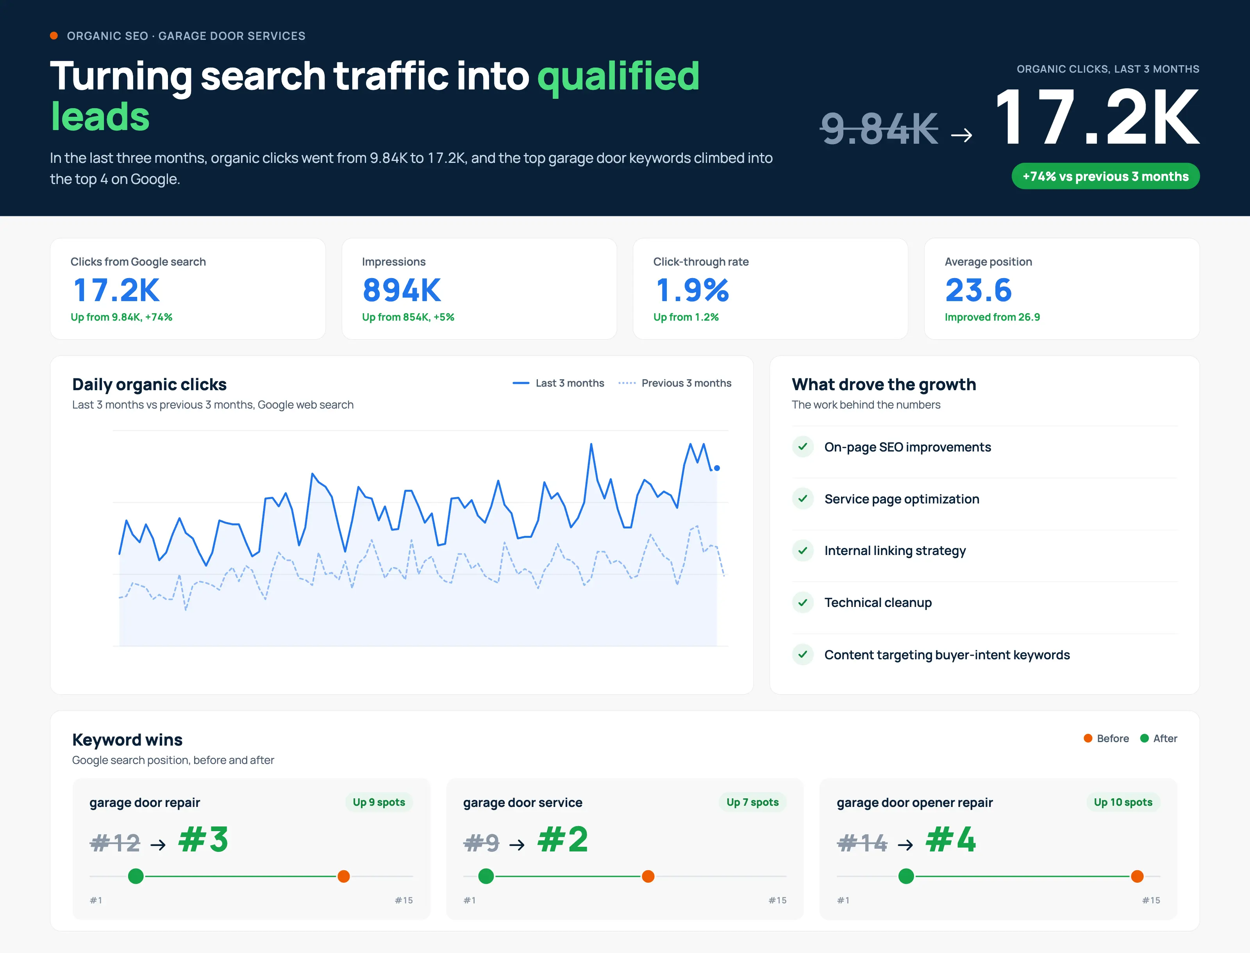The width and height of the screenshot is (1250, 953).
Task: Click the What drove the growth heading
Action: pos(884,385)
